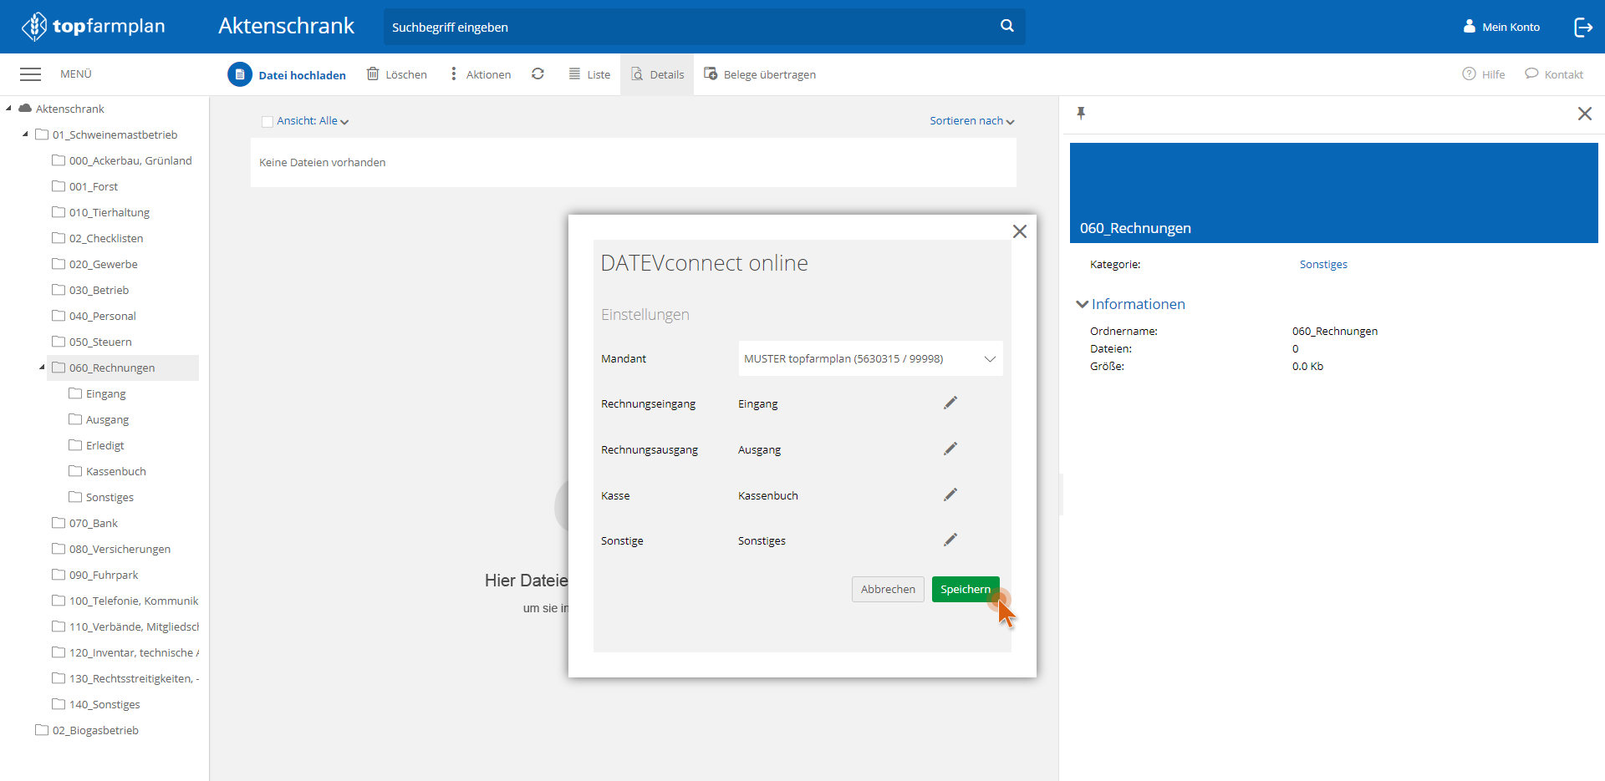This screenshot has height=781, width=1605.
Task: Collapse the Aktenschrank root node
Action: pos(8,109)
